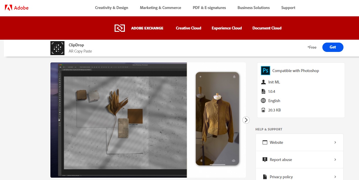Click the Adobe logo
Image resolution: width=359 pixels, height=180 pixels.
pyautogui.click(x=17, y=8)
